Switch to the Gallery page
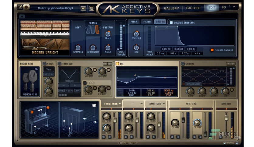This screenshot has height=147, width=254. pos(171,8)
